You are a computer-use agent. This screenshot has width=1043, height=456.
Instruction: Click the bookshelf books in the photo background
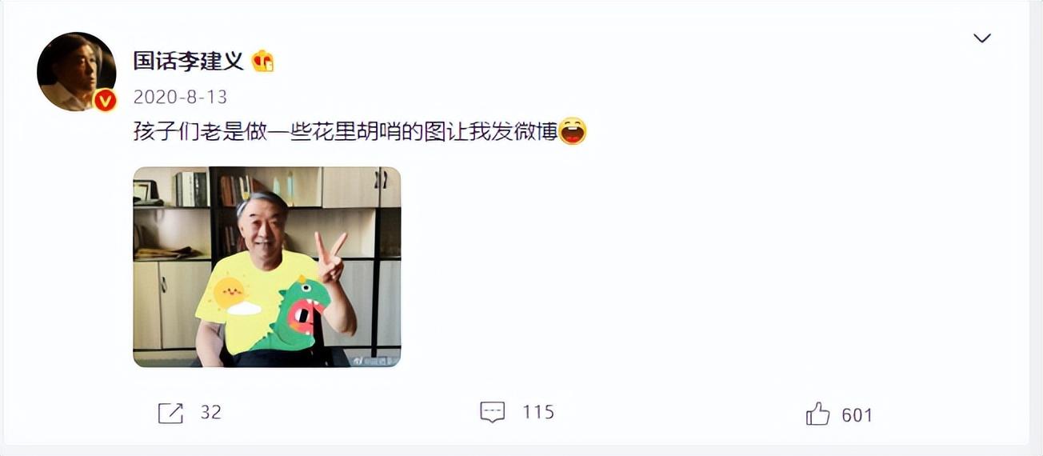(192, 189)
